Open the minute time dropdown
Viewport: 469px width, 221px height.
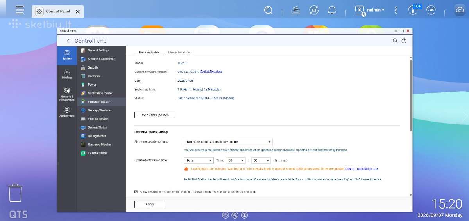coord(261,160)
